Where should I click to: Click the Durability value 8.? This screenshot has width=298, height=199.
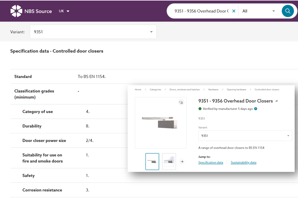tap(88, 126)
